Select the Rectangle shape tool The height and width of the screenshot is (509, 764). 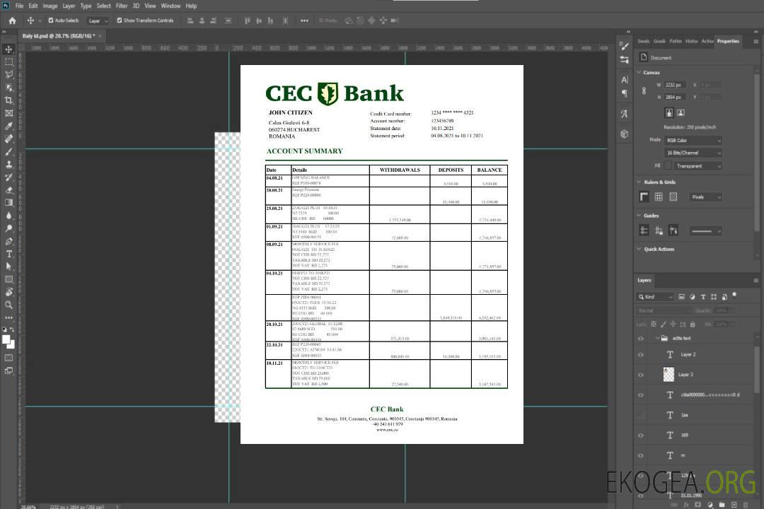click(8, 279)
